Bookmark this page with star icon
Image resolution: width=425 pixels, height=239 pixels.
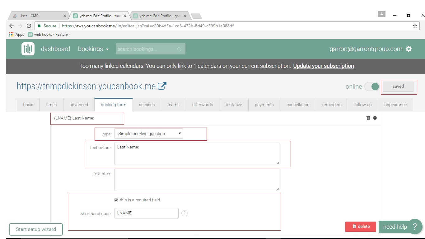click(415, 26)
